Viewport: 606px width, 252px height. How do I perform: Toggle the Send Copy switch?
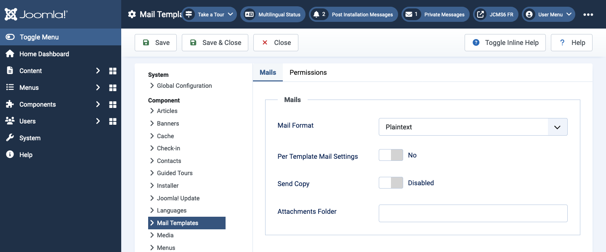[391, 183]
